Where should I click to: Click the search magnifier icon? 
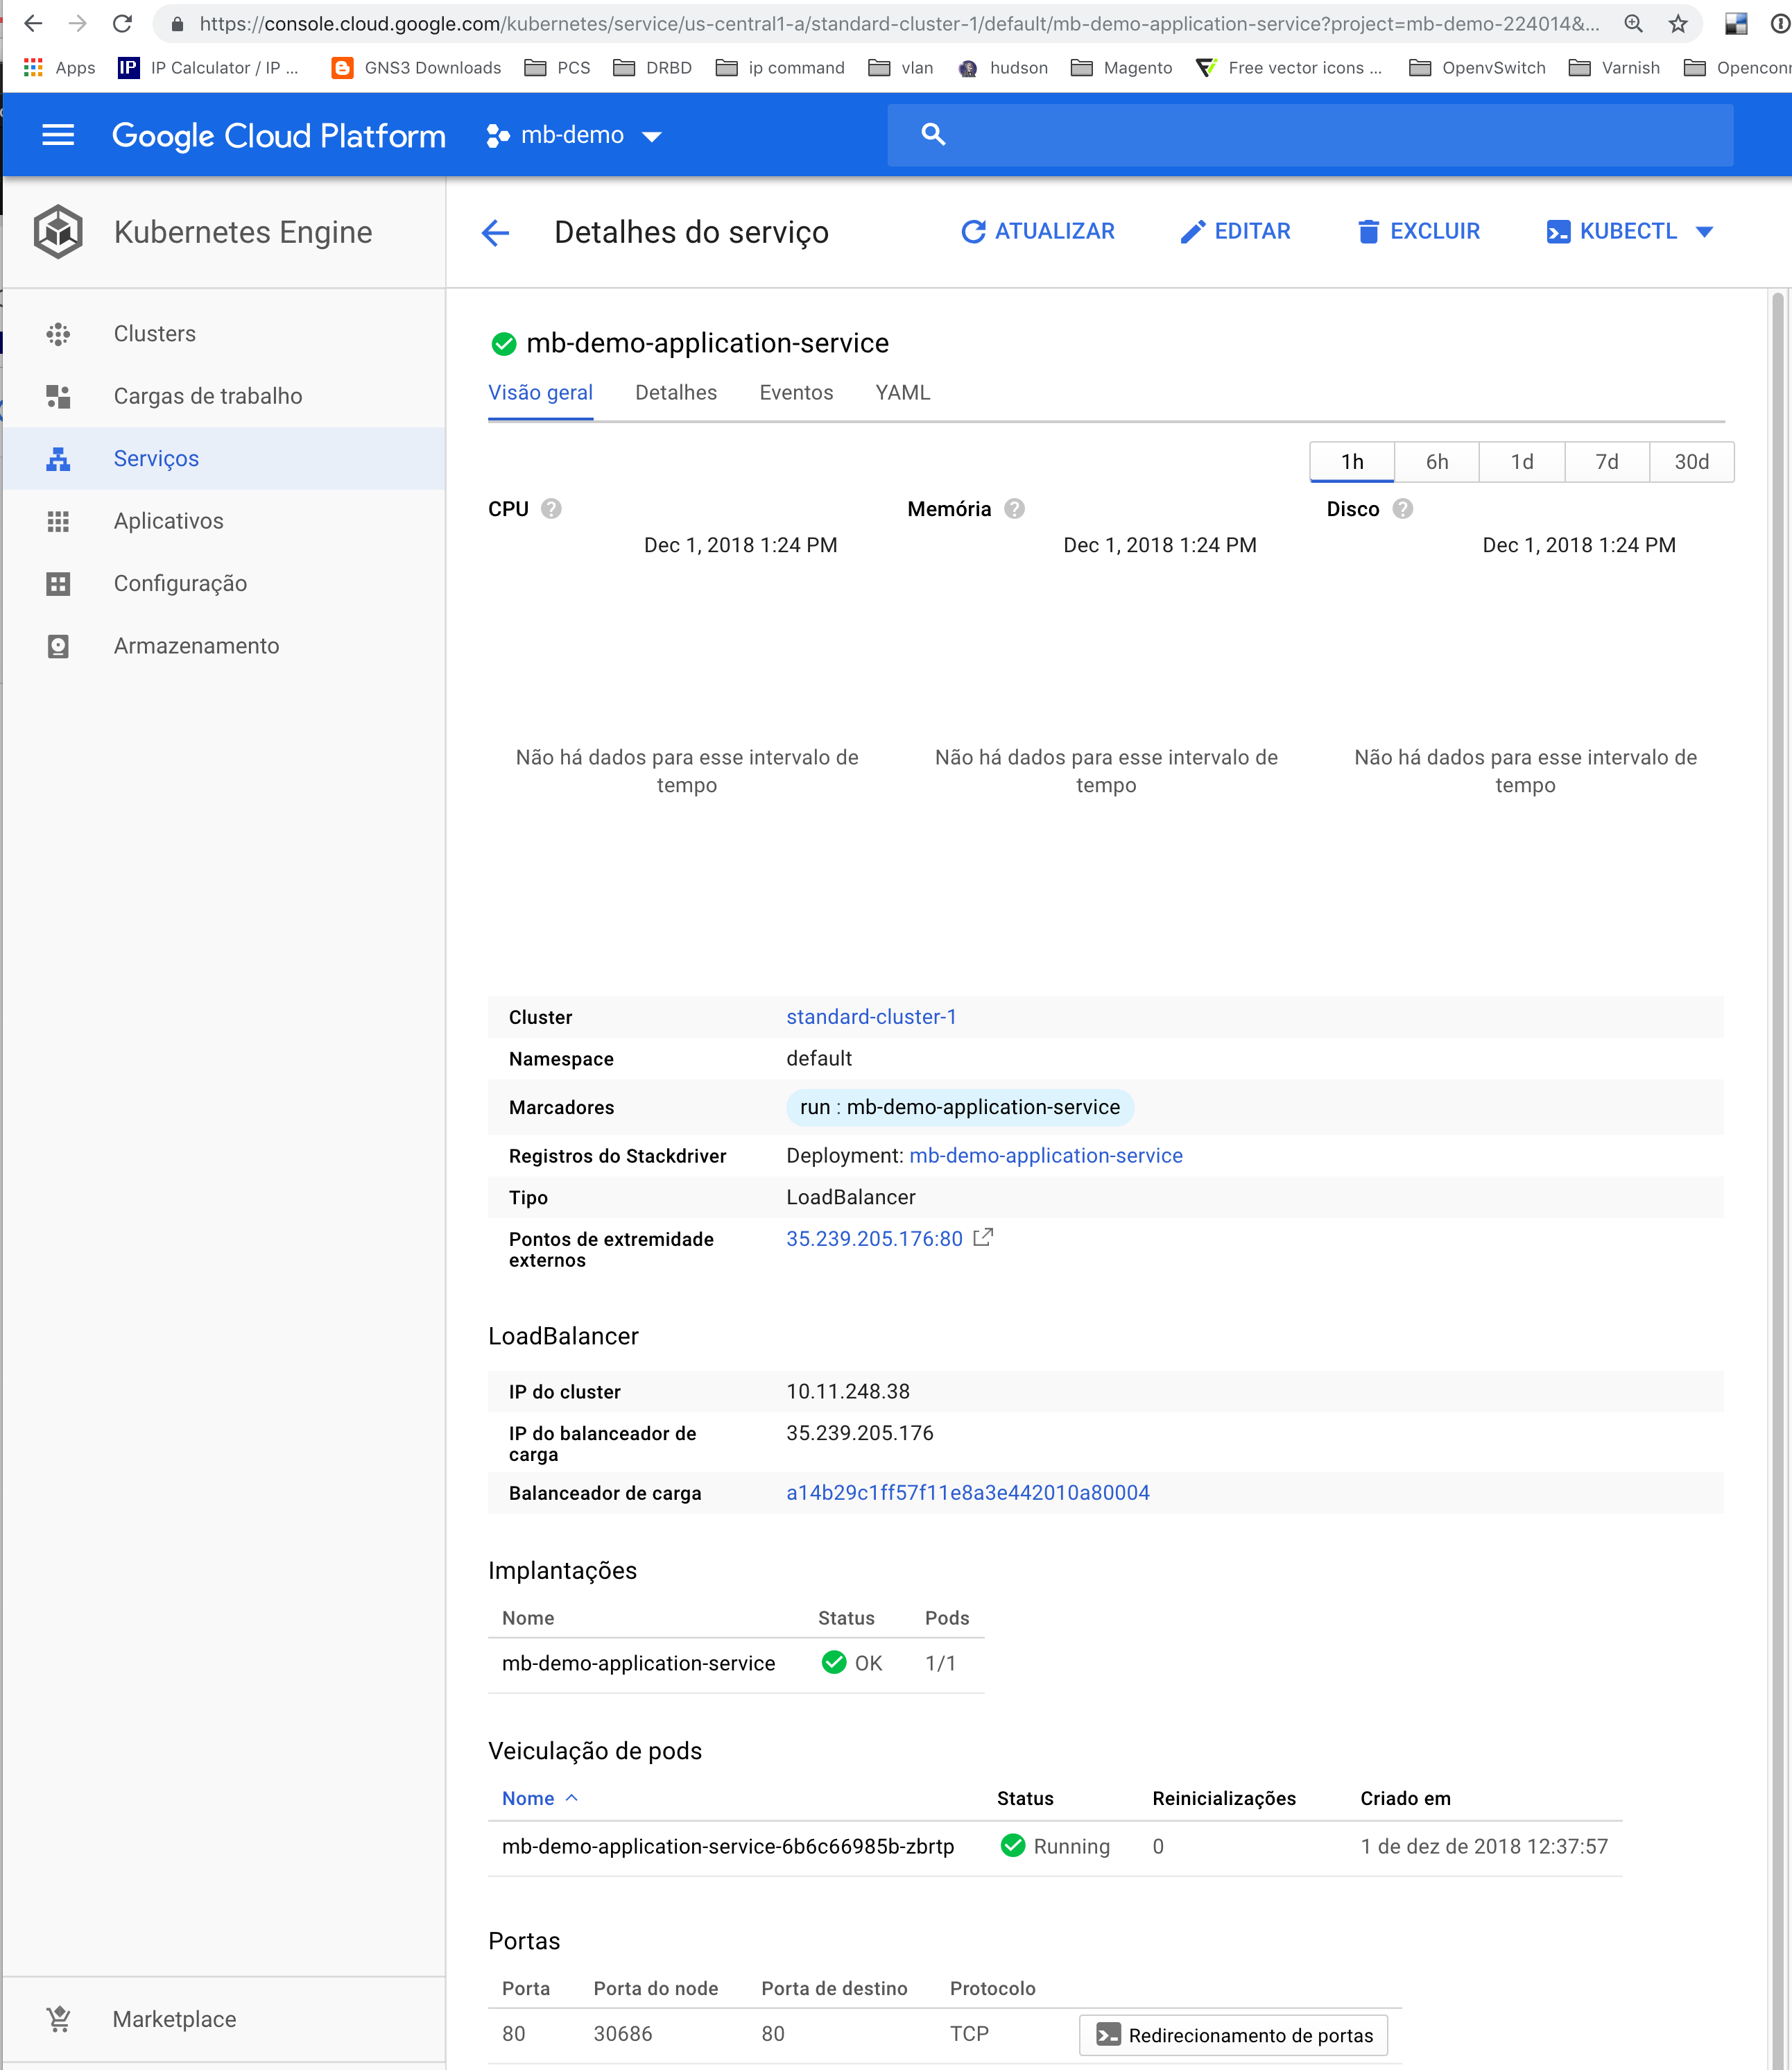coord(933,135)
